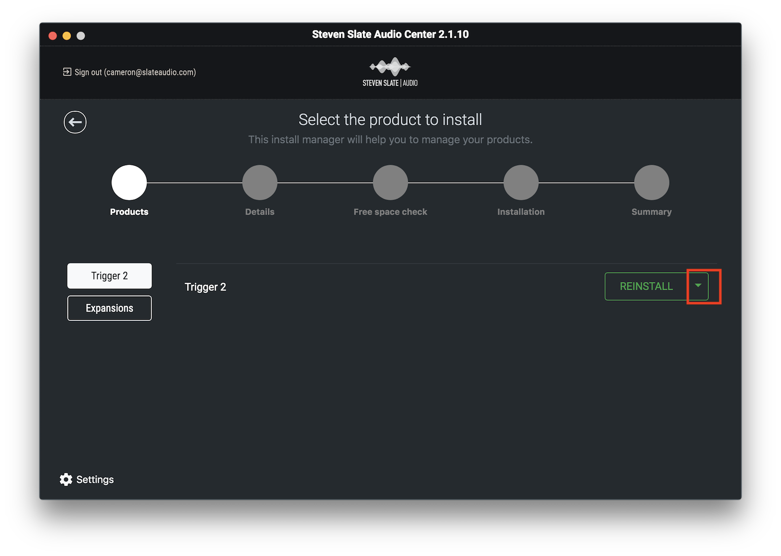781x556 pixels.
Task: Click the 'Select the product to install' heading
Action: pyautogui.click(x=390, y=119)
